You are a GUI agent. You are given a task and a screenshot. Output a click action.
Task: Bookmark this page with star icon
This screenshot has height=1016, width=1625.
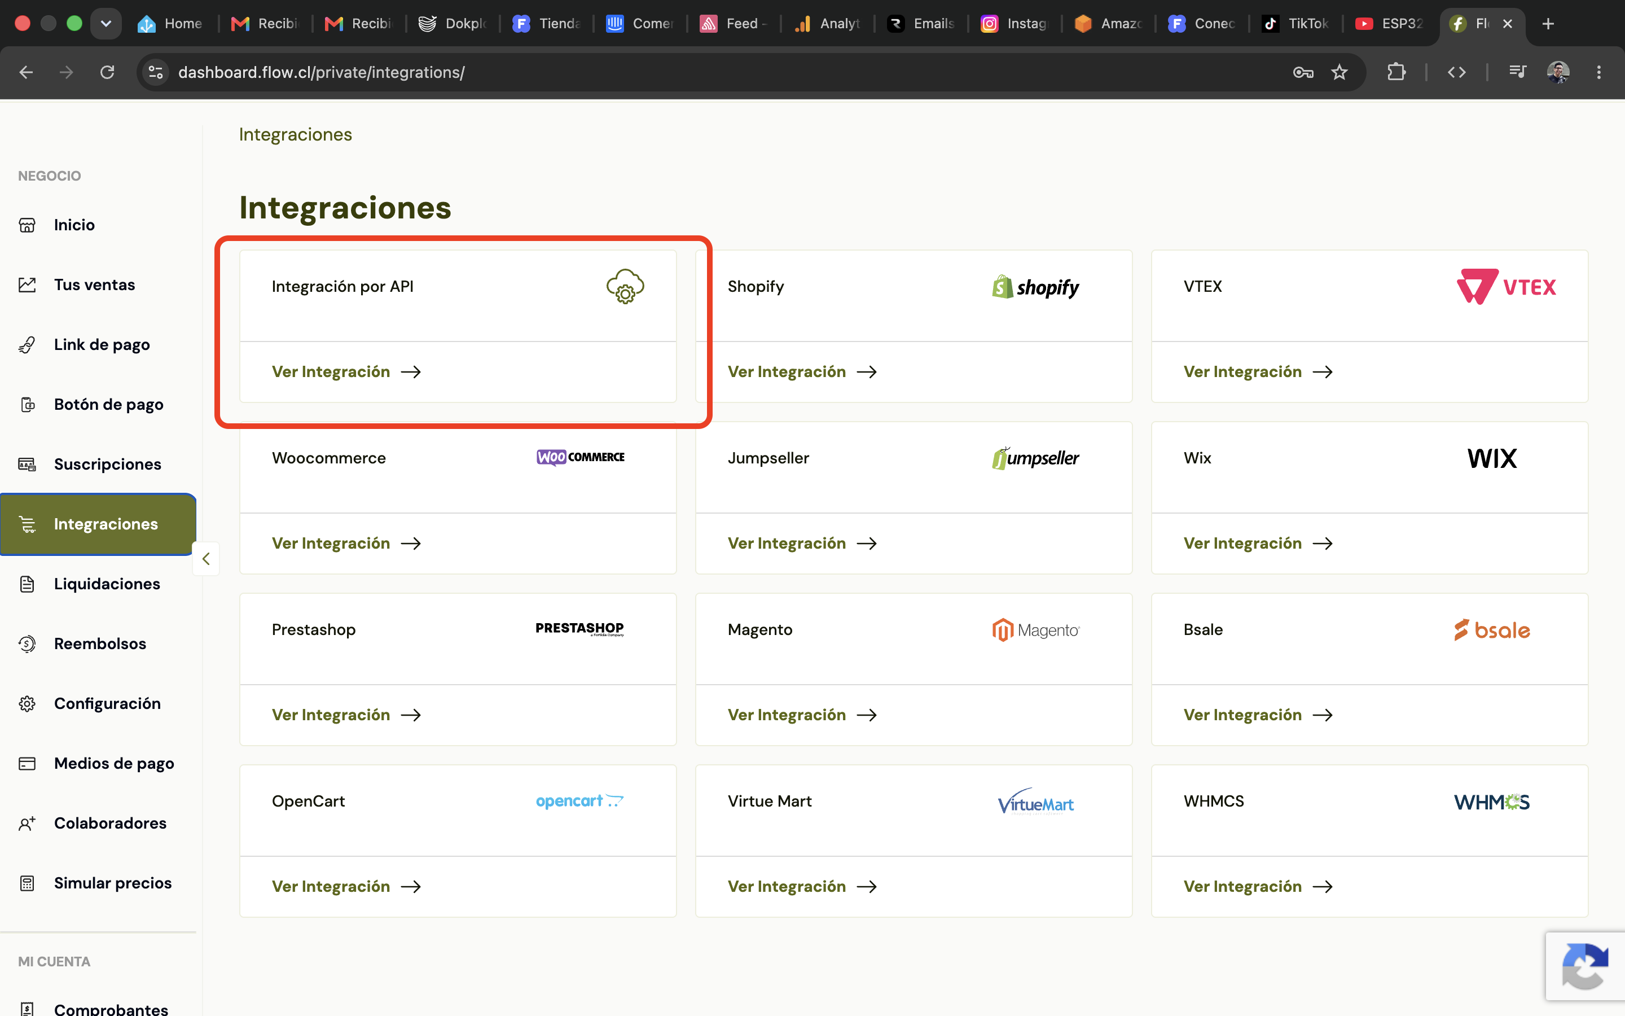point(1339,72)
